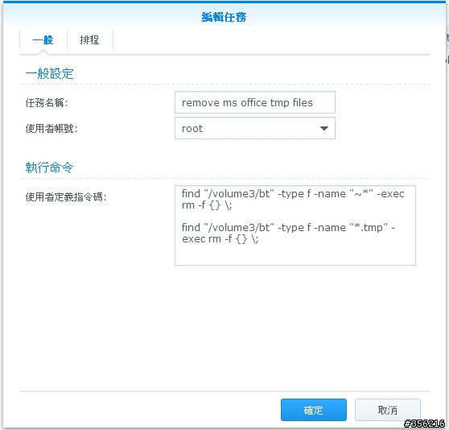Click the 使用者帳號 label
This screenshot has width=449, height=430.
pyautogui.click(x=51, y=128)
